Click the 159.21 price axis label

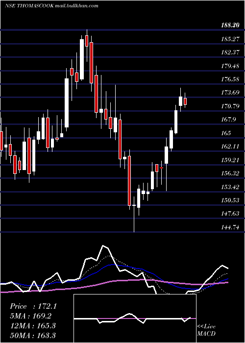point(230,160)
